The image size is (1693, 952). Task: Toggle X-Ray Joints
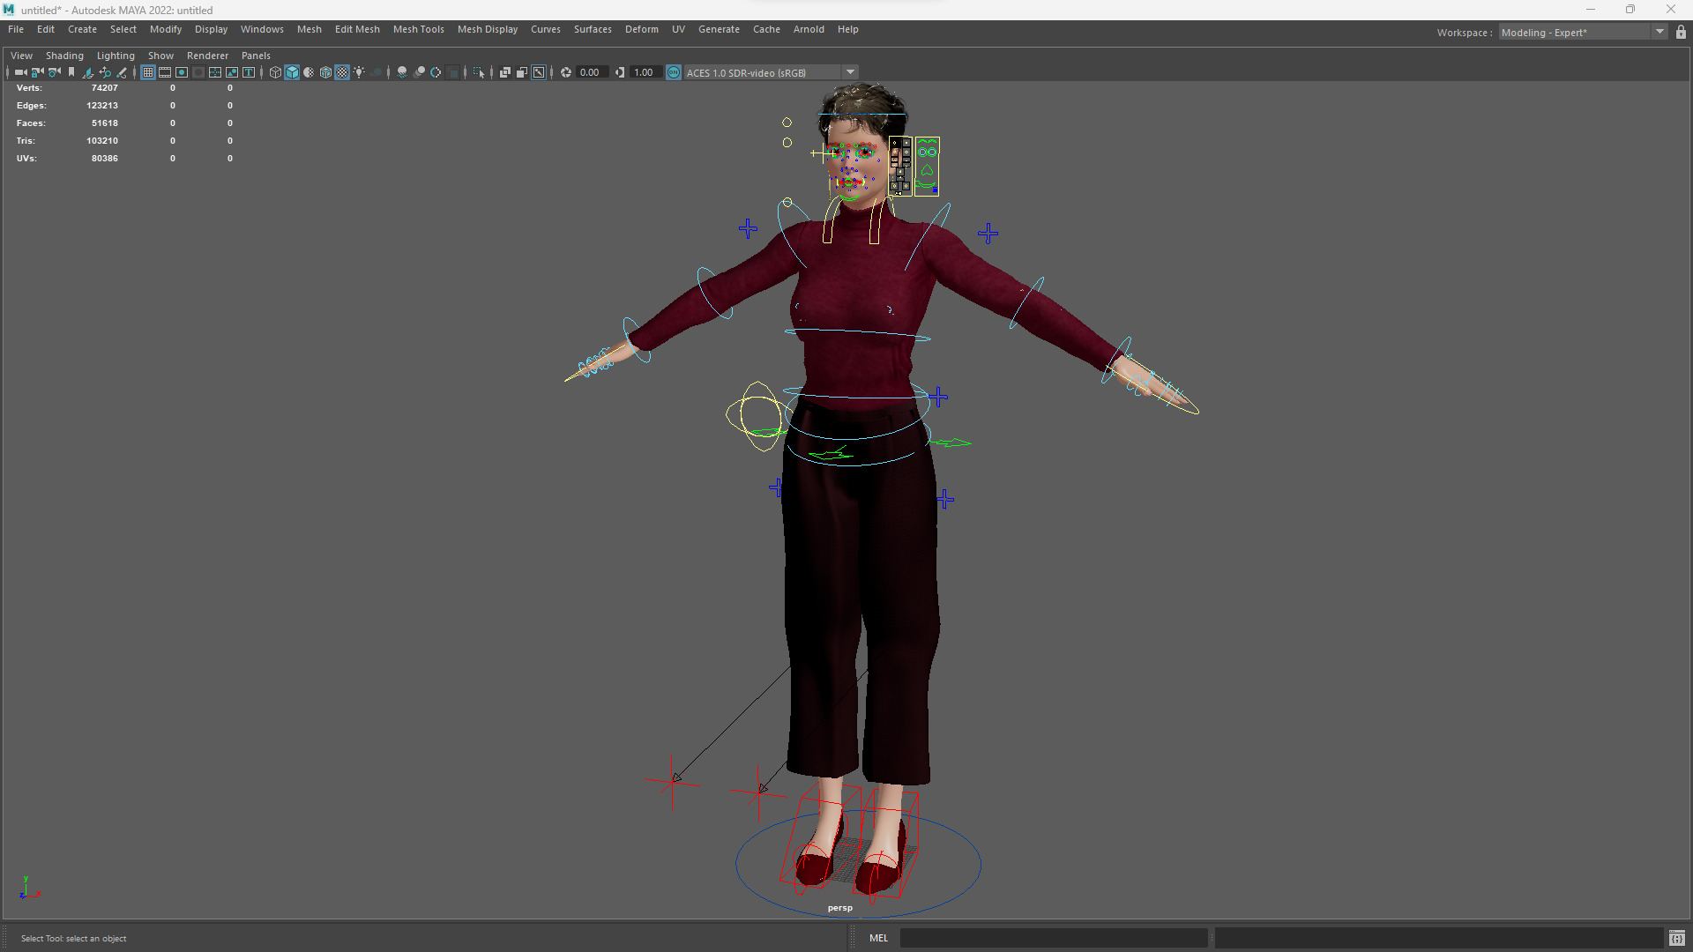click(539, 72)
